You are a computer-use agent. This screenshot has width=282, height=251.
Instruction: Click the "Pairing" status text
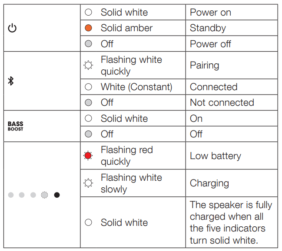(x=204, y=65)
